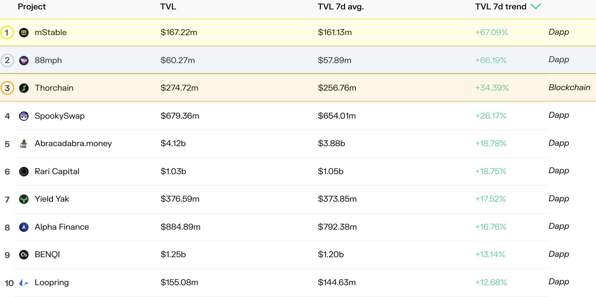Open the mStable project link
The image size is (596, 297).
pos(51,32)
